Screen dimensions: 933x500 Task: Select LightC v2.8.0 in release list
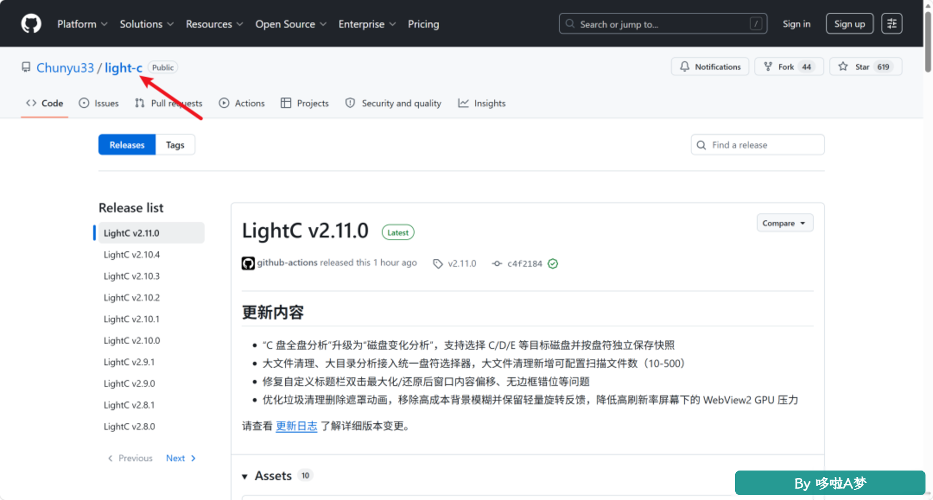[129, 426]
